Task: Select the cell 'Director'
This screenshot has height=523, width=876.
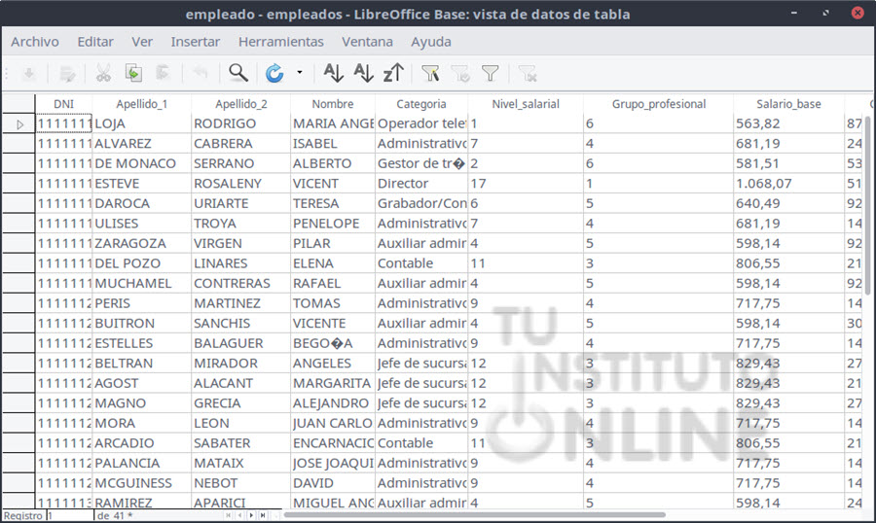Action: [421, 184]
